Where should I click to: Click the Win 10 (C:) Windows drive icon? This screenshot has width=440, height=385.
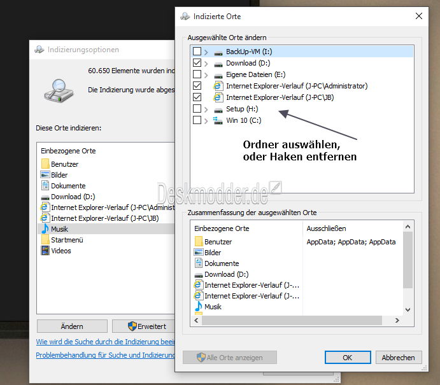click(x=218, y=120)
